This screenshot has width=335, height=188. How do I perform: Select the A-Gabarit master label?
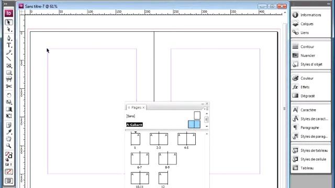tap(135, 125)
